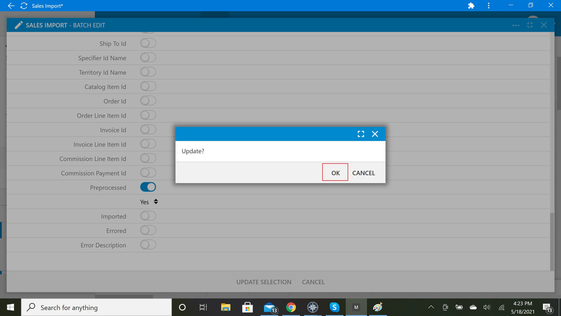Viewport: 561px width, 316px height.
Task: Click the back arrow in title bar
Action: [x=11, y=6]
